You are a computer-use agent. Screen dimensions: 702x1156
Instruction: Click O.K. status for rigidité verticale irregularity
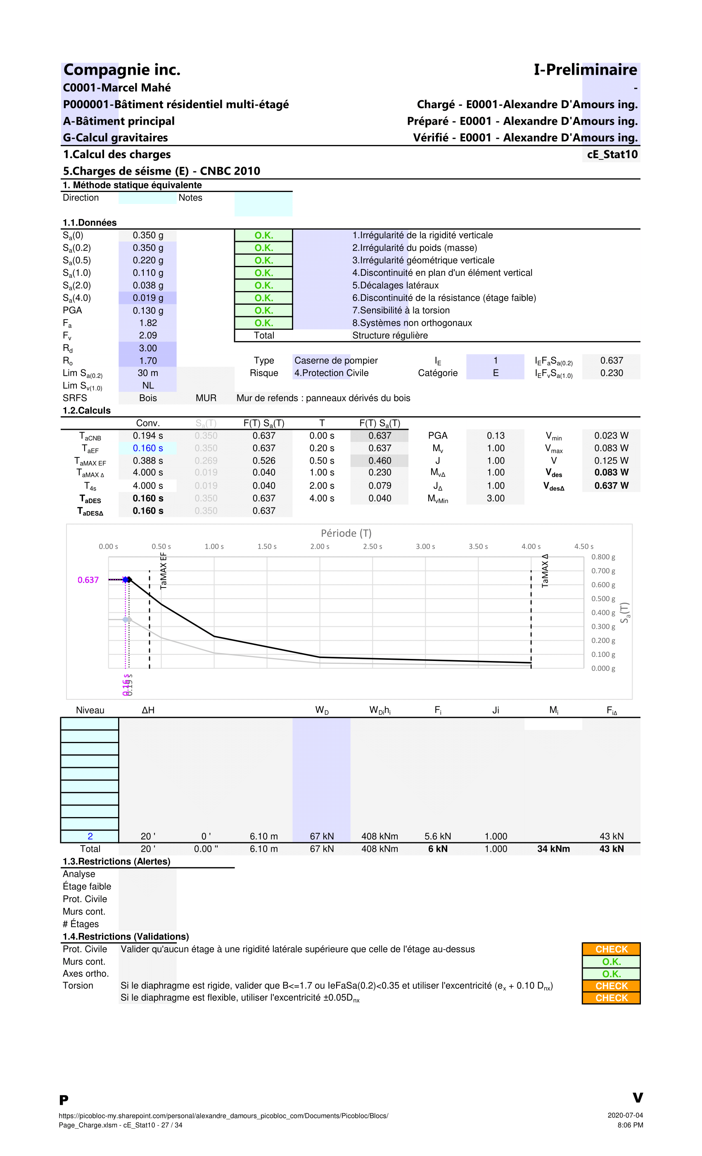pyautogui.click(x=264, y=235)
